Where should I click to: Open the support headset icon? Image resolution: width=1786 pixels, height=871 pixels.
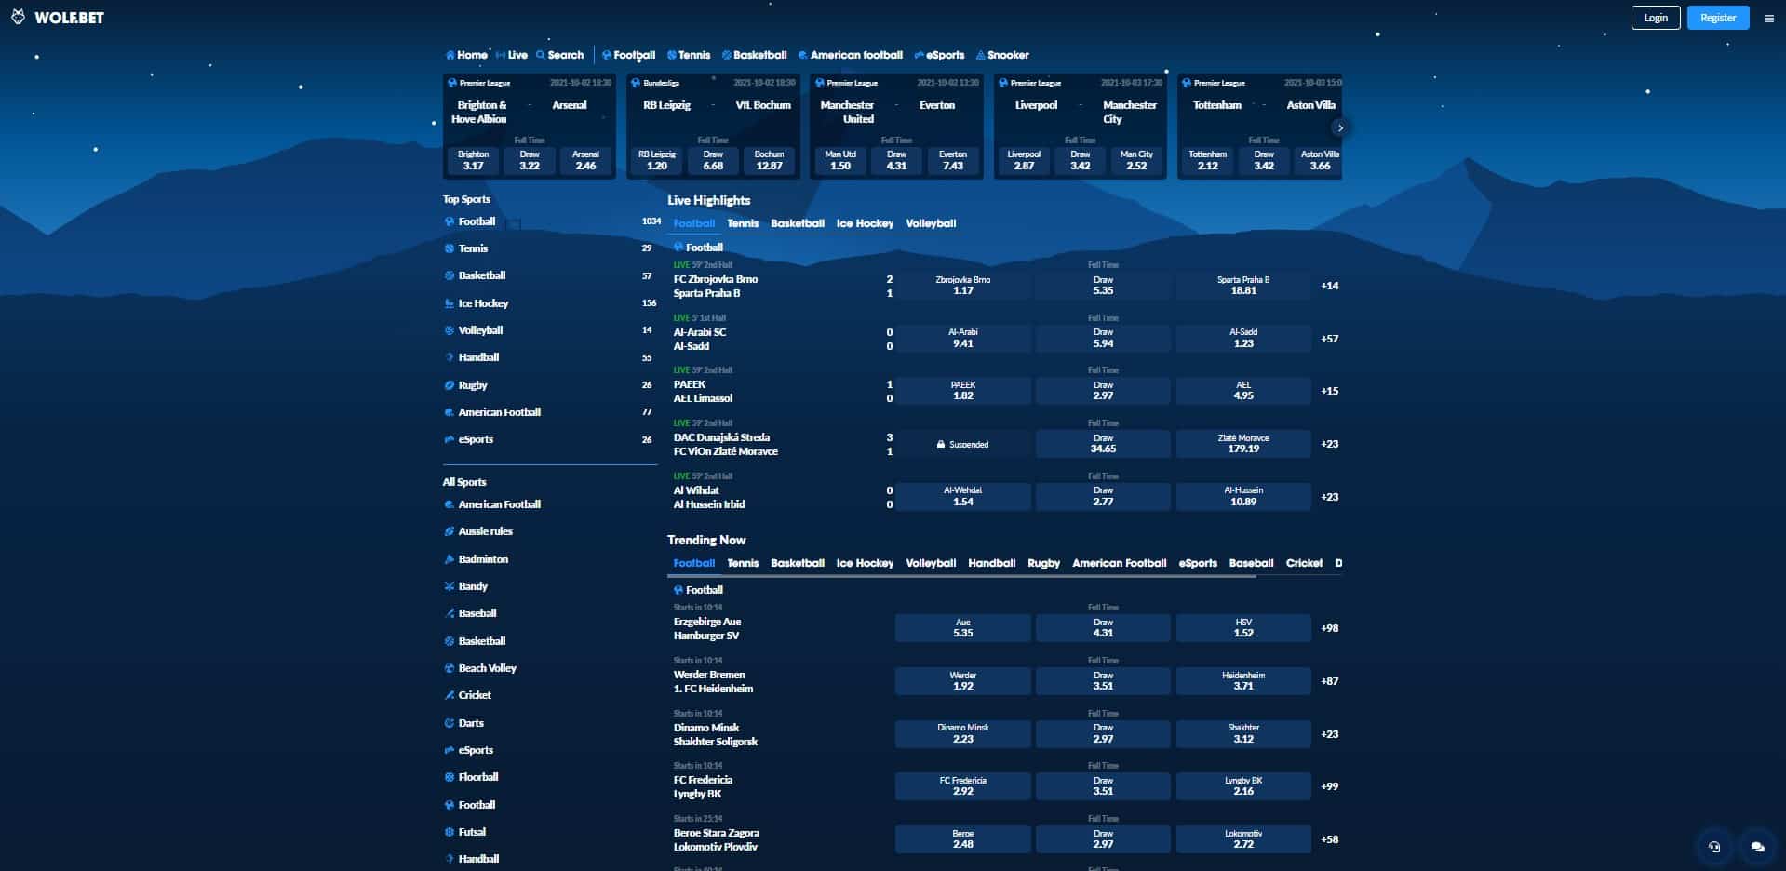1714,847
